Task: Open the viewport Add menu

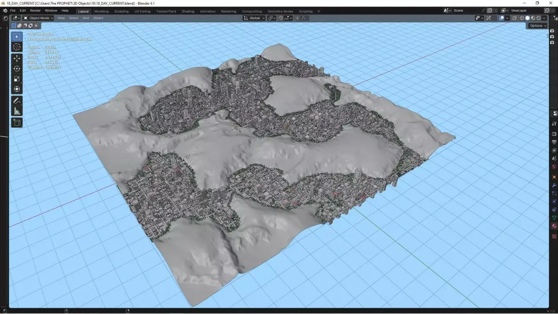Action: click(x=86, y=18)
